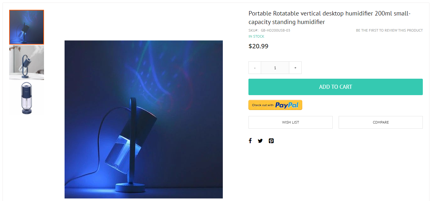
Task: Add the product to Wish List
Action: coord(291,122)
